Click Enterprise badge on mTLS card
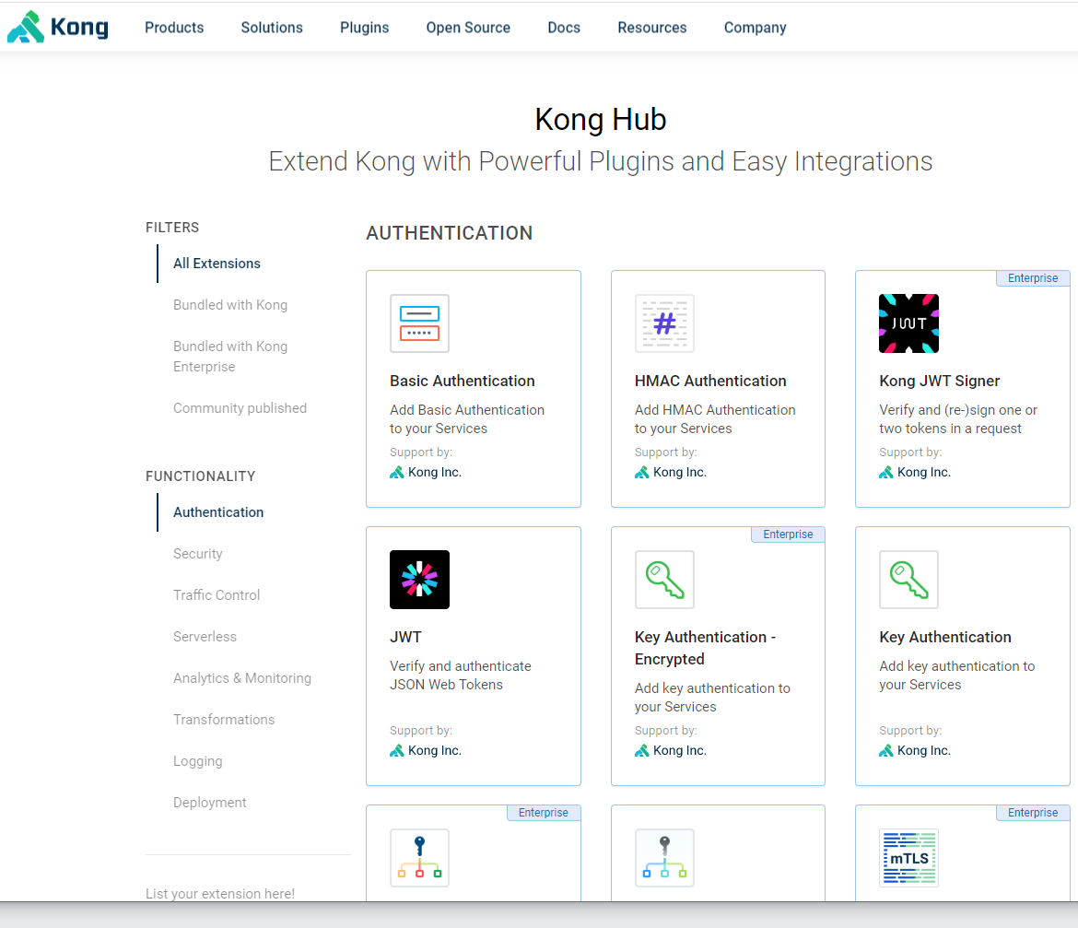Image resolution: width=1078 pixels, height=928 pixels. (x=1033, y=813)
